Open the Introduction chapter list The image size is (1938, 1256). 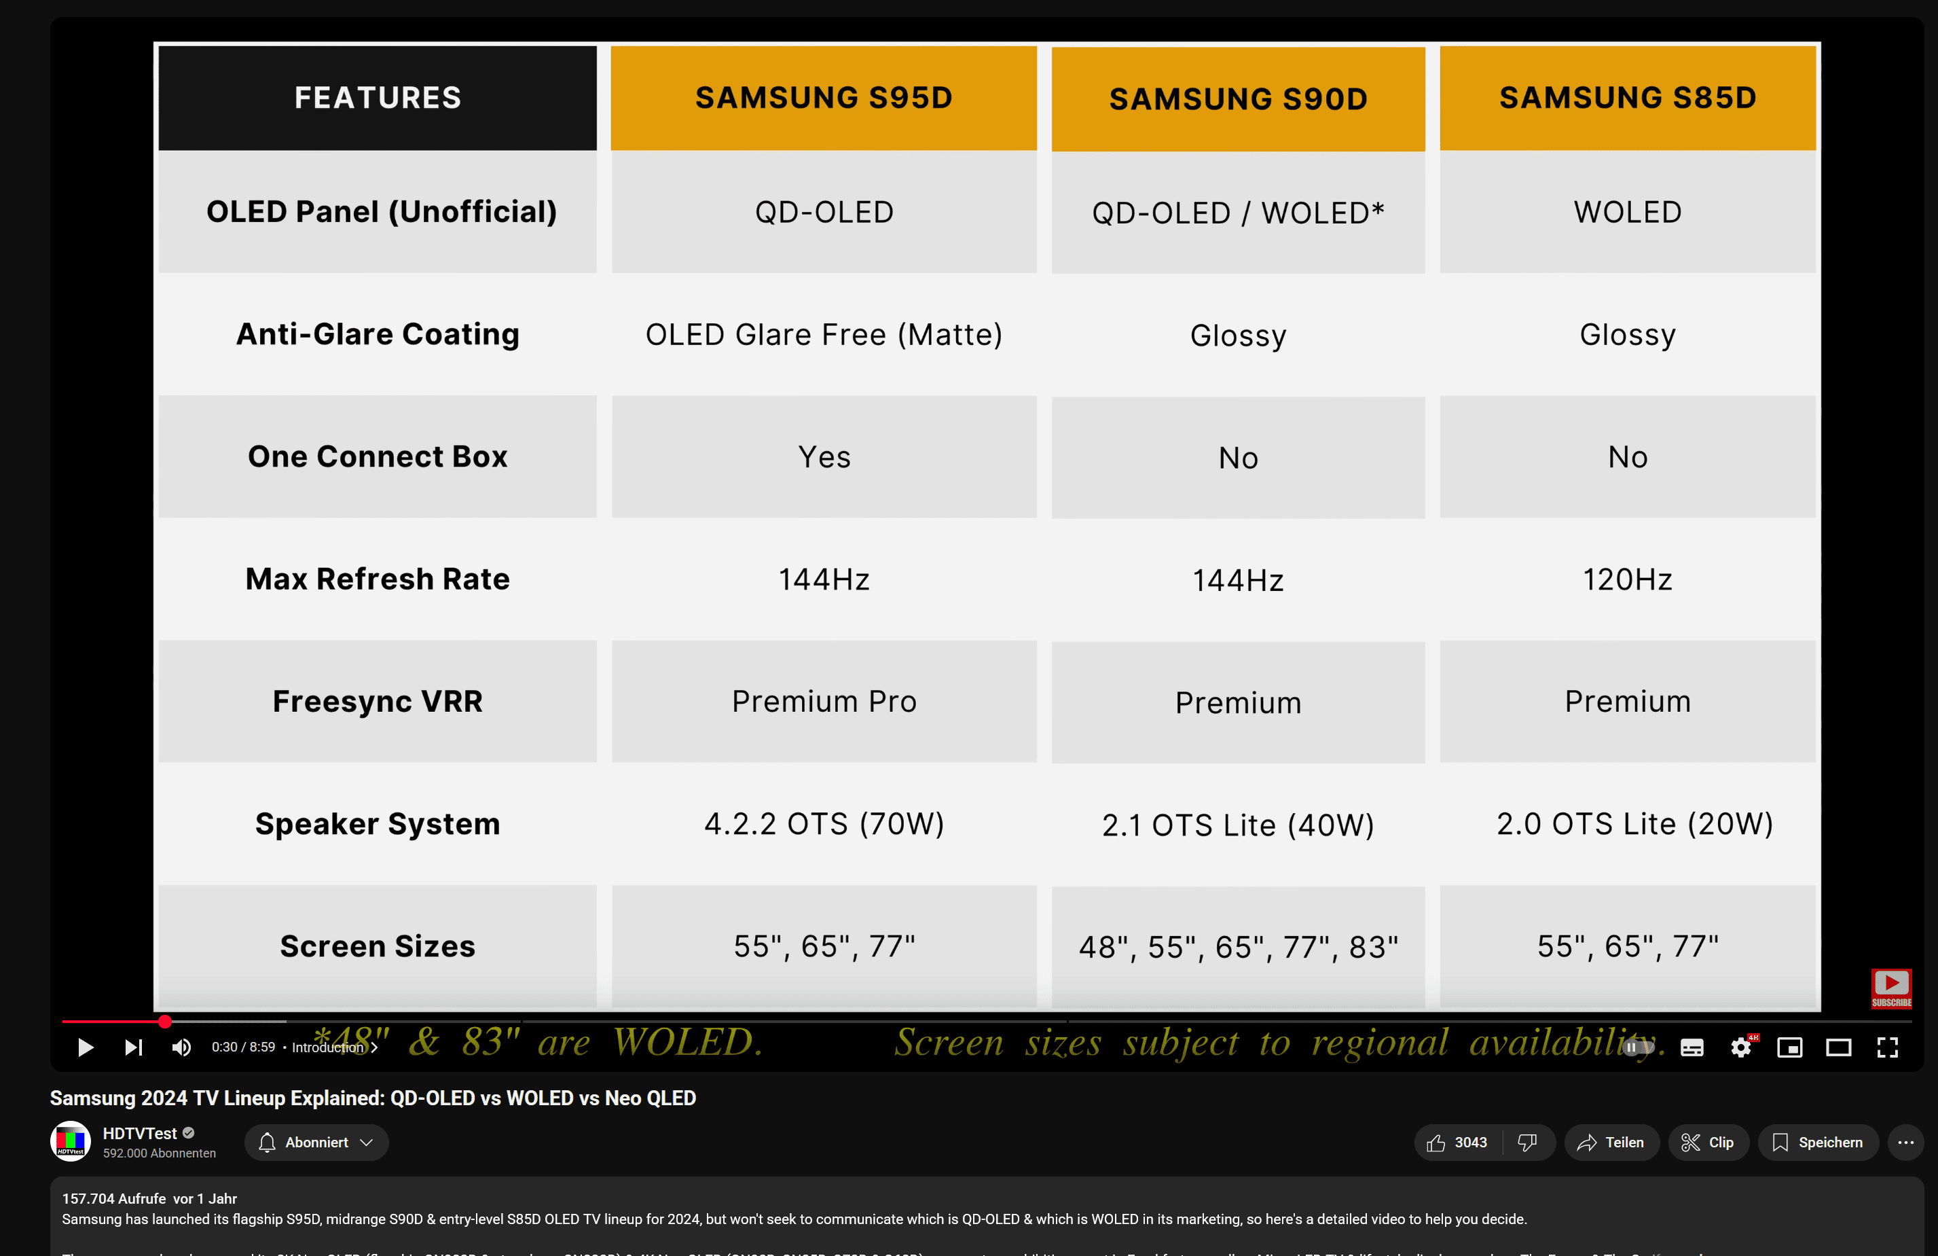334,1047
